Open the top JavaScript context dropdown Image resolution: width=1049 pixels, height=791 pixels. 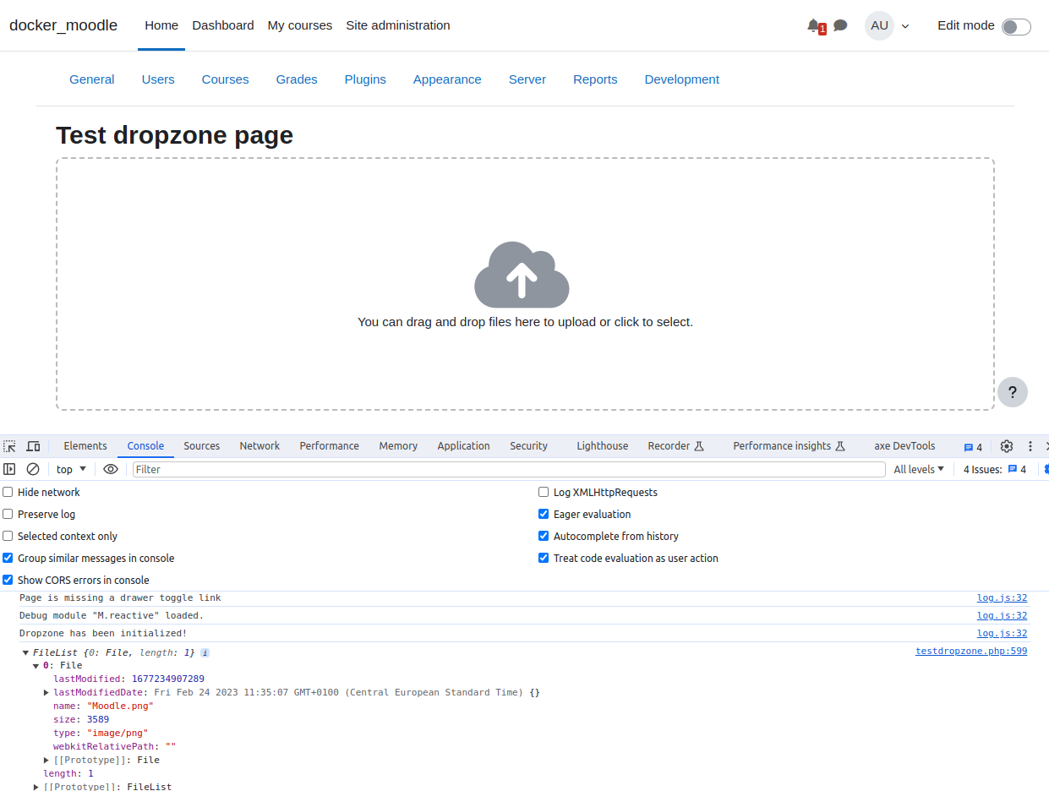71,469
